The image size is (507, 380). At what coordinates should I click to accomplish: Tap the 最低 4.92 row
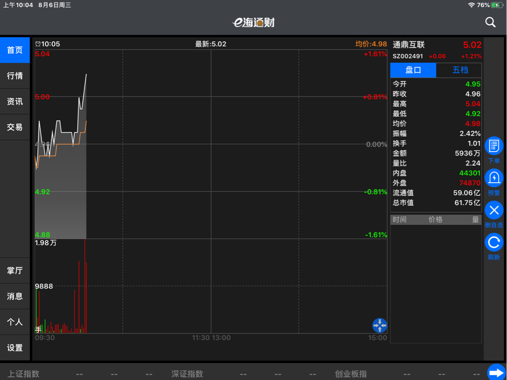click(x=436, y=114)
